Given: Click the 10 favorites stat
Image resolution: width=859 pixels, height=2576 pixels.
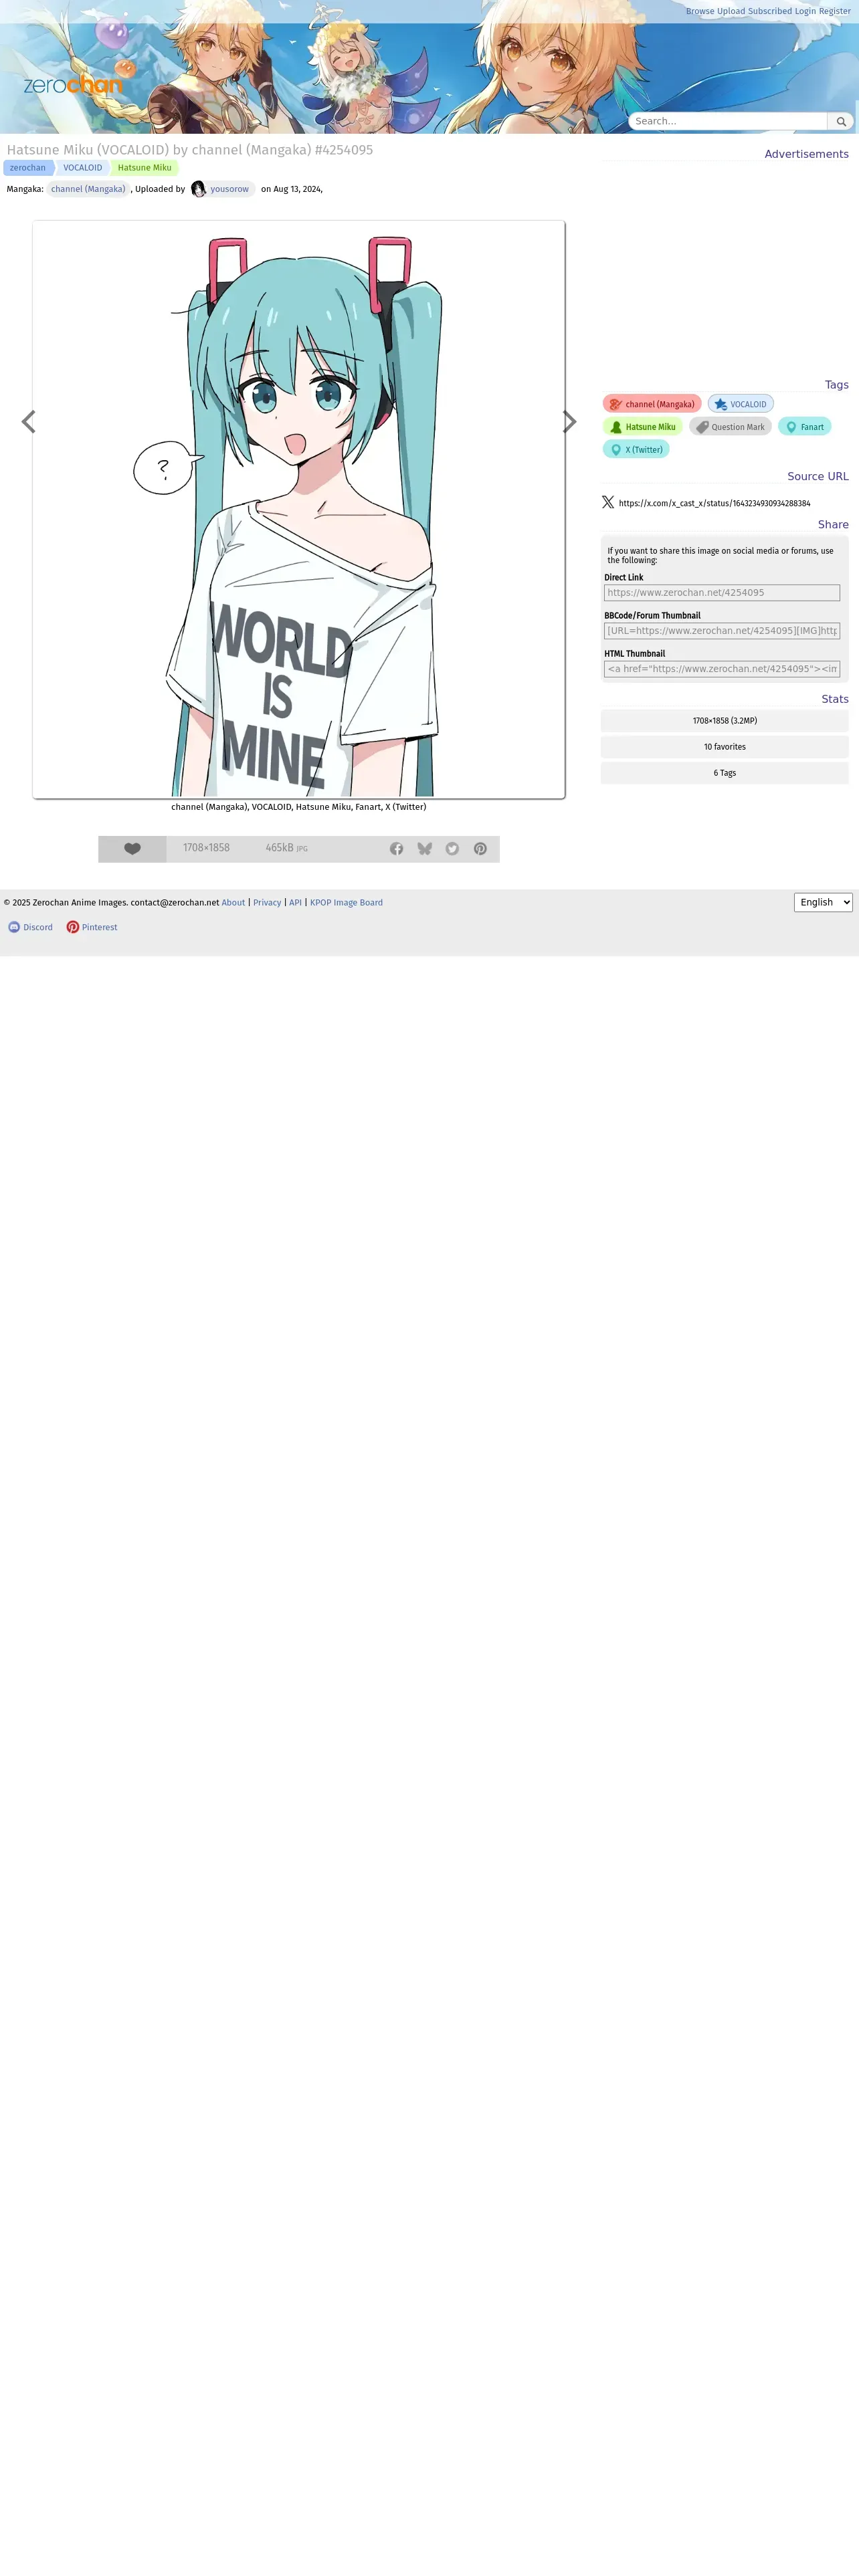Looking at the screenshot, I should tap(725, 747).
